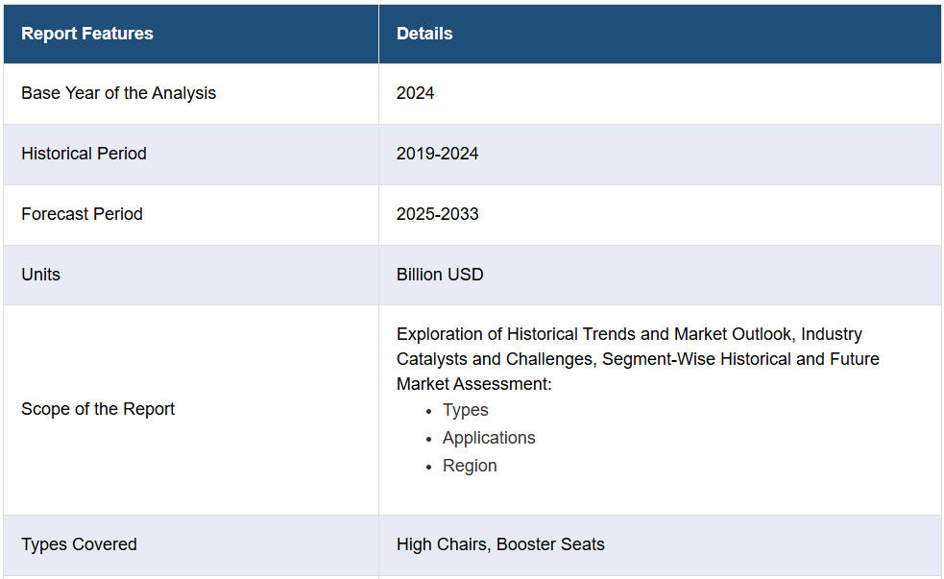Click the 2025-2033 forecast value
This screenshot has width=944, height=579.
coord(438,214)
